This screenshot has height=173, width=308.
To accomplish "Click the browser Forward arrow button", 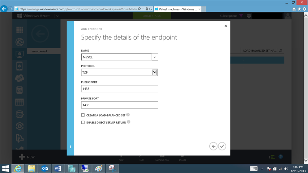I will 11,9.
